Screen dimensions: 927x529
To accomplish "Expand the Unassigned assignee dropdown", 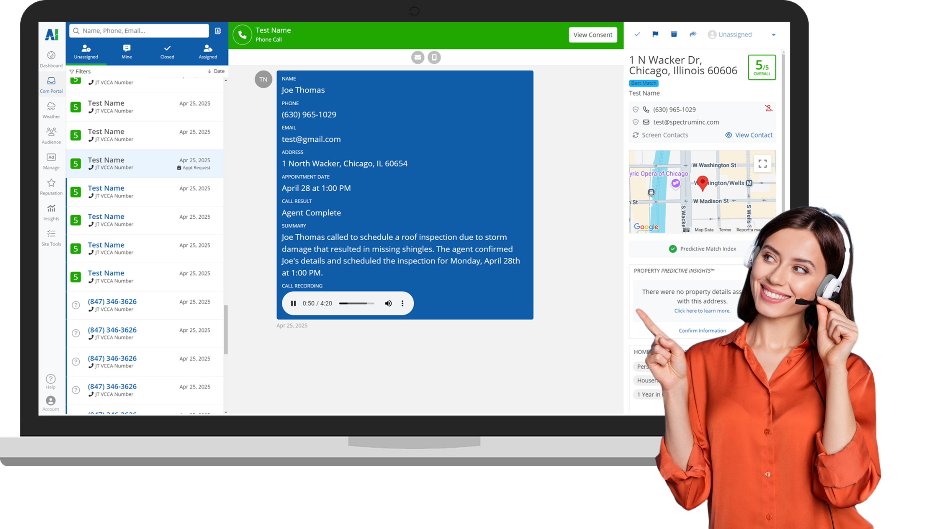I will click(773, 35).
